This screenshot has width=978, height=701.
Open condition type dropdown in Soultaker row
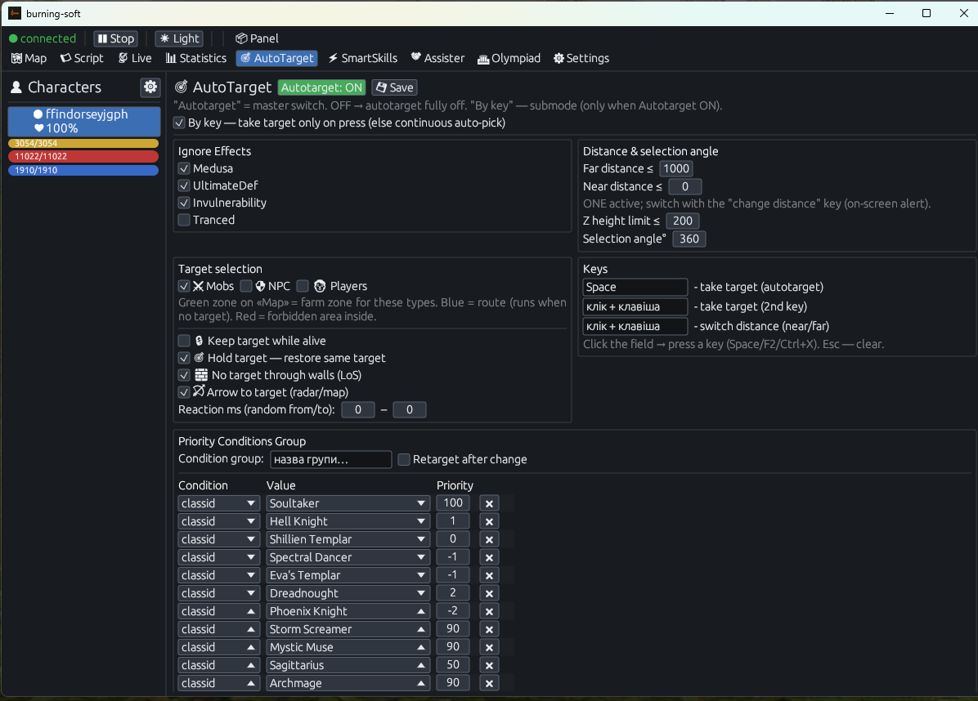pyautogui.click(x=219, y=503)
